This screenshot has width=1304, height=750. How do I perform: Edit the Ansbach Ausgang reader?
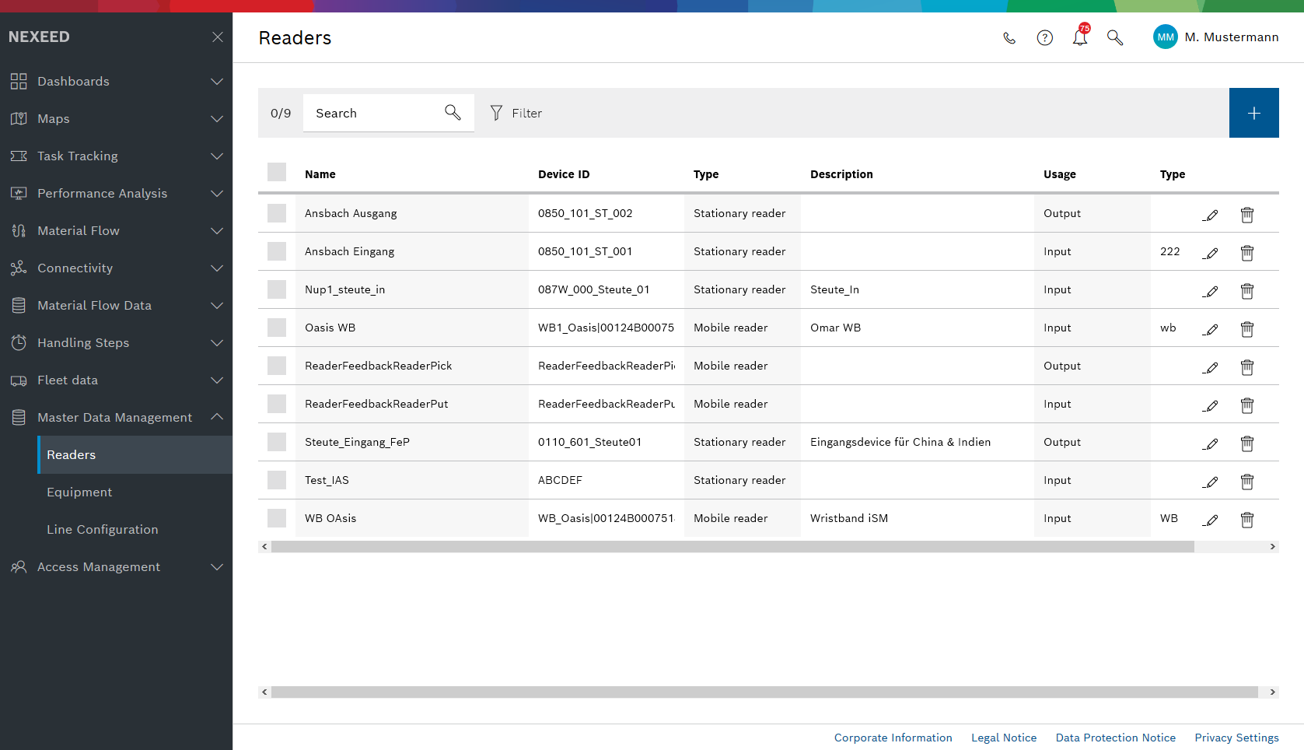(x=1211, y=215)
